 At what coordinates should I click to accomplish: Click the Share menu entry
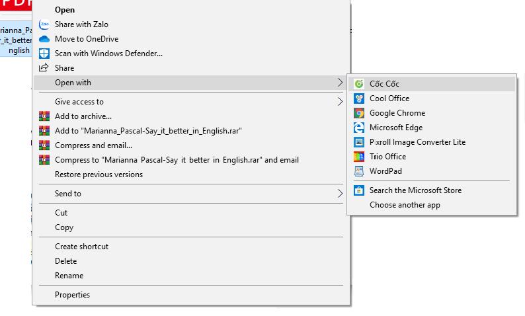[192, 68]
